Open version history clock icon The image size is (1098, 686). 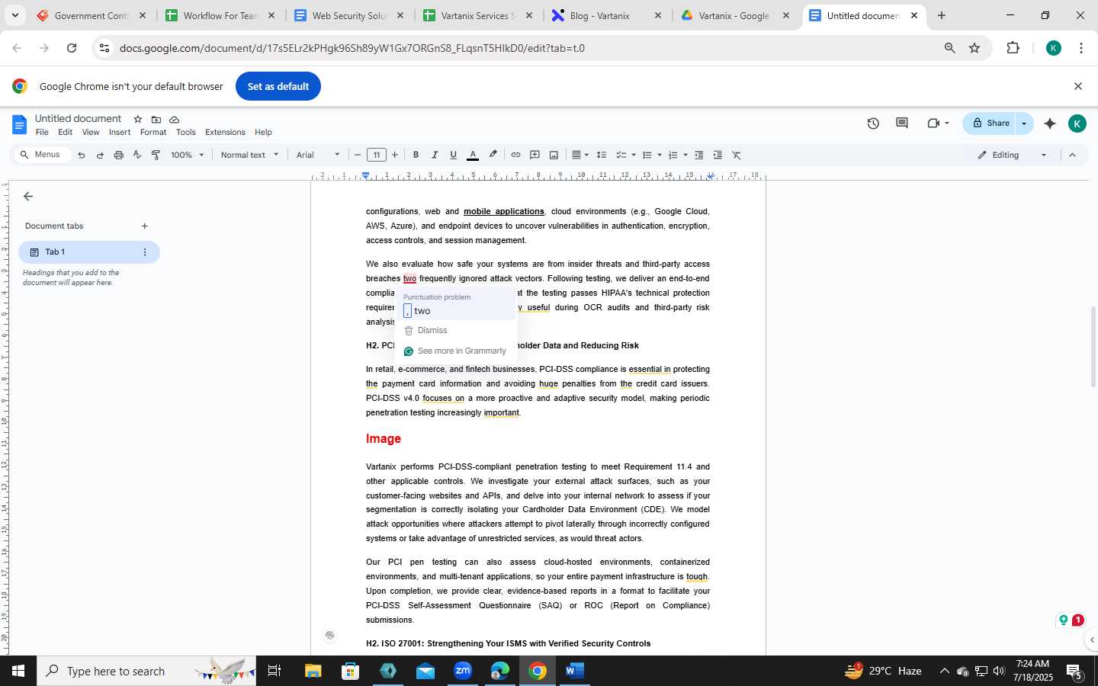[x=873, y=123]
